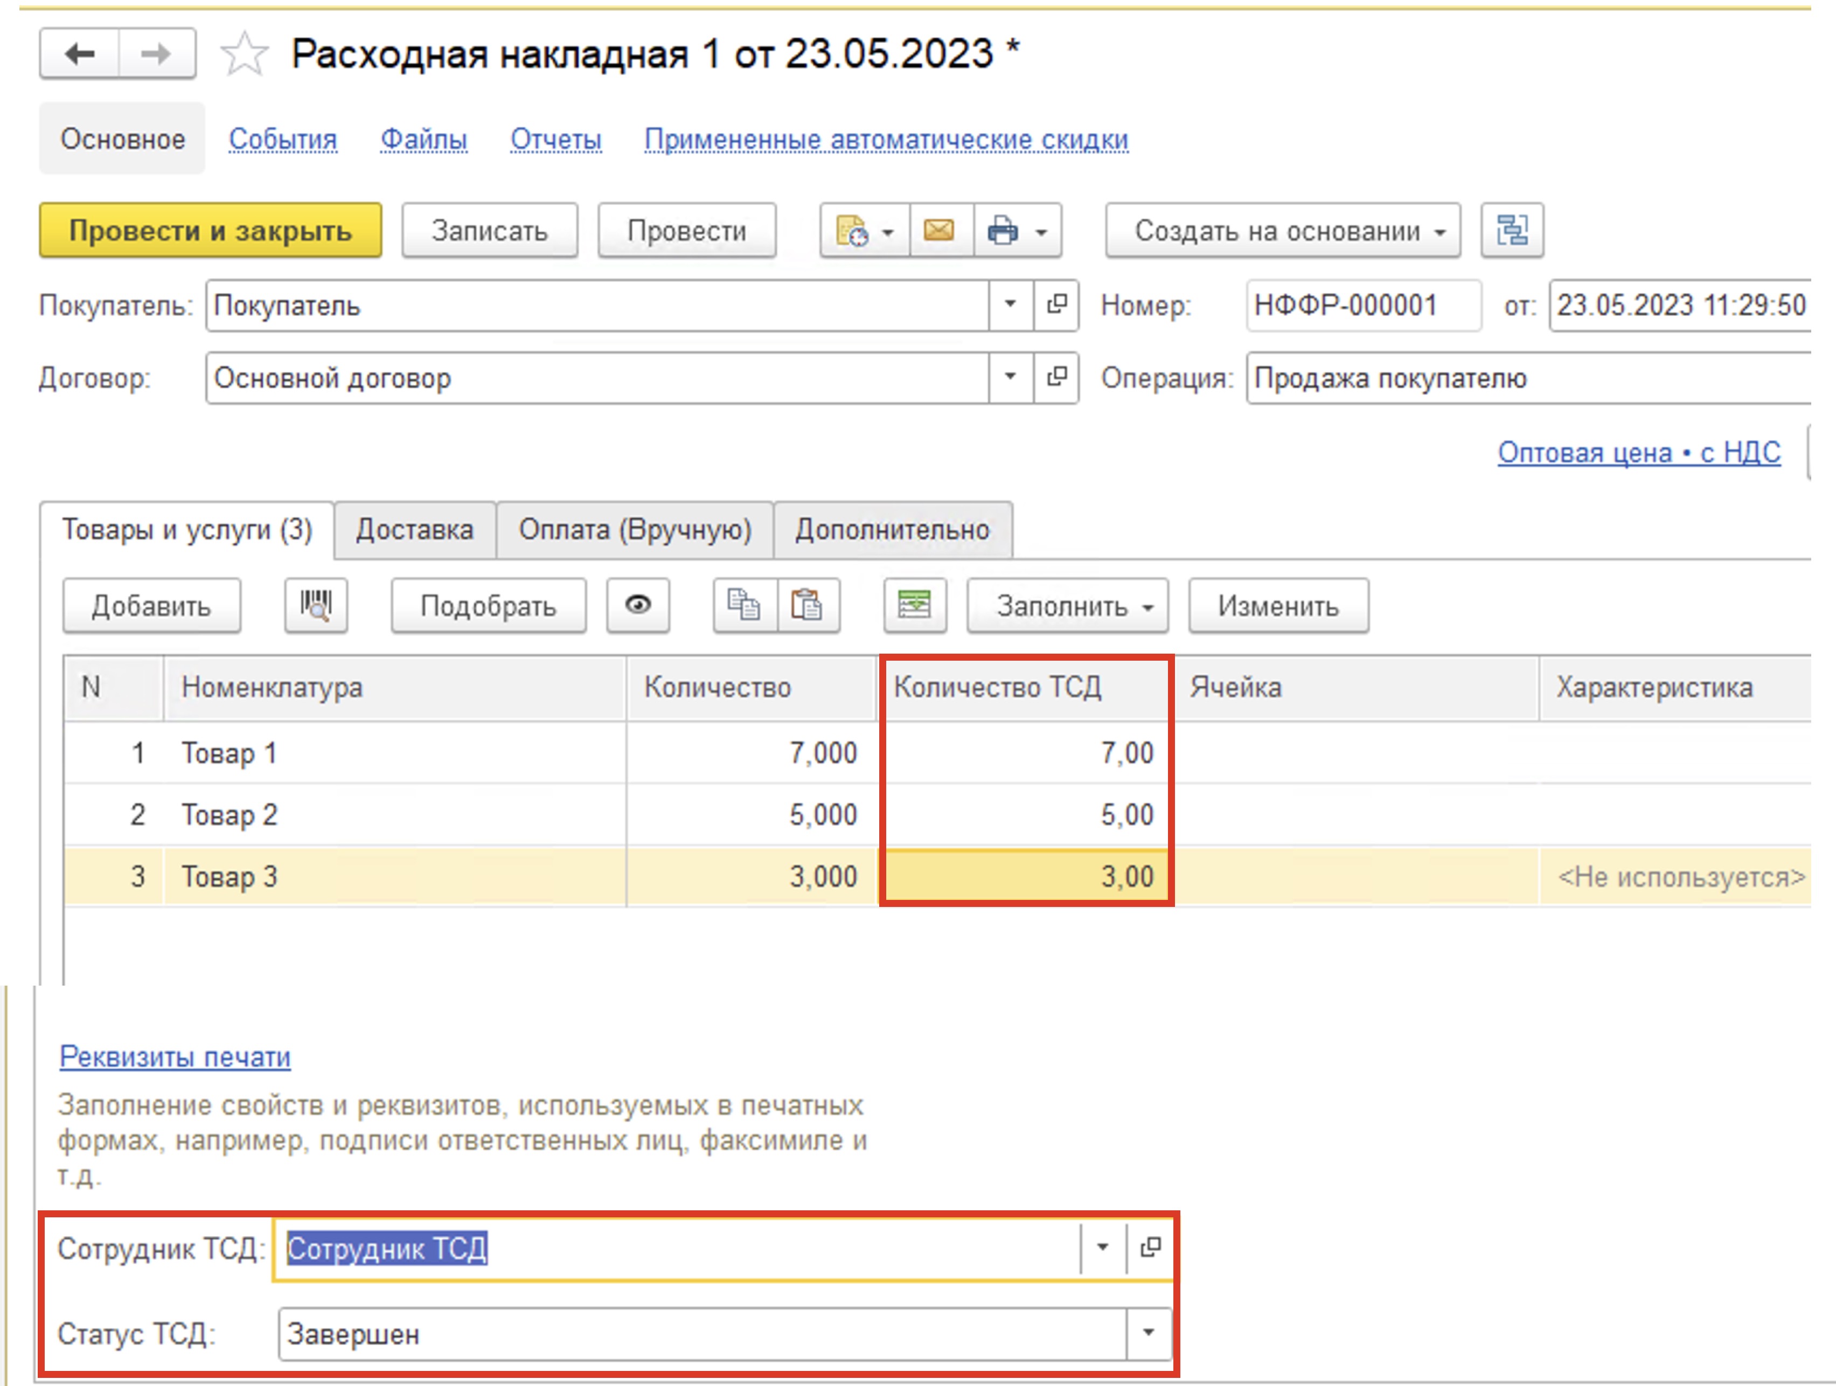Open Оптовая цена • с НДС link
Screen dimensions: 1836x1386
click(x=1639, y=453)
